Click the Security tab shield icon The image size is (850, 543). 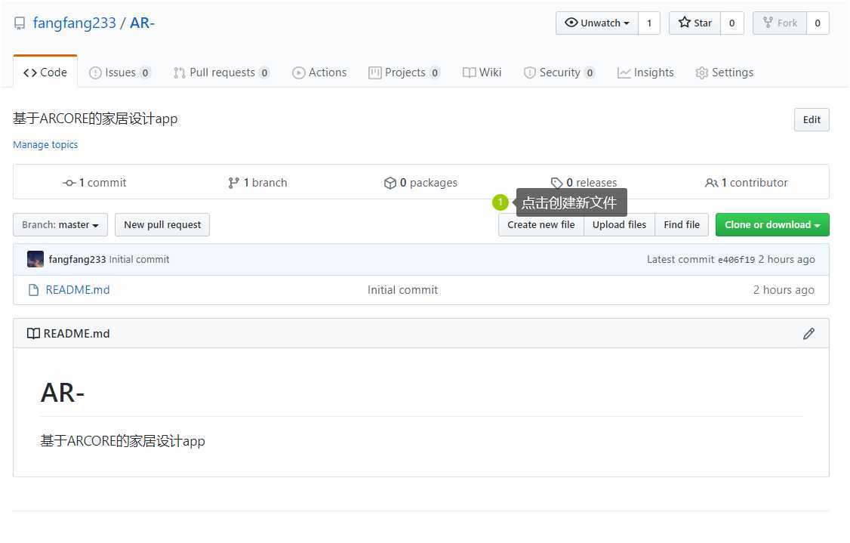click(530, 73)
